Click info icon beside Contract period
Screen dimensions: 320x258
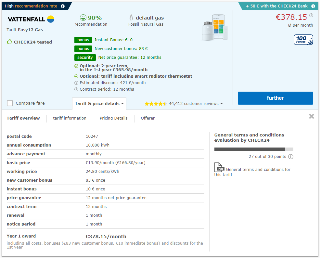tap(76, 89)
